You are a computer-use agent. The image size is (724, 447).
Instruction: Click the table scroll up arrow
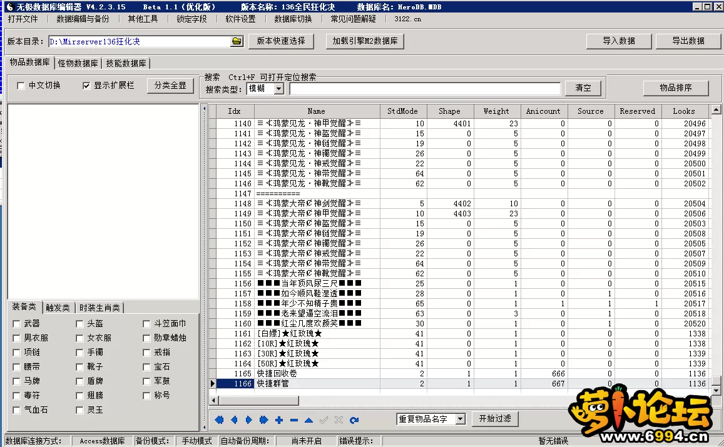(716, 110)
